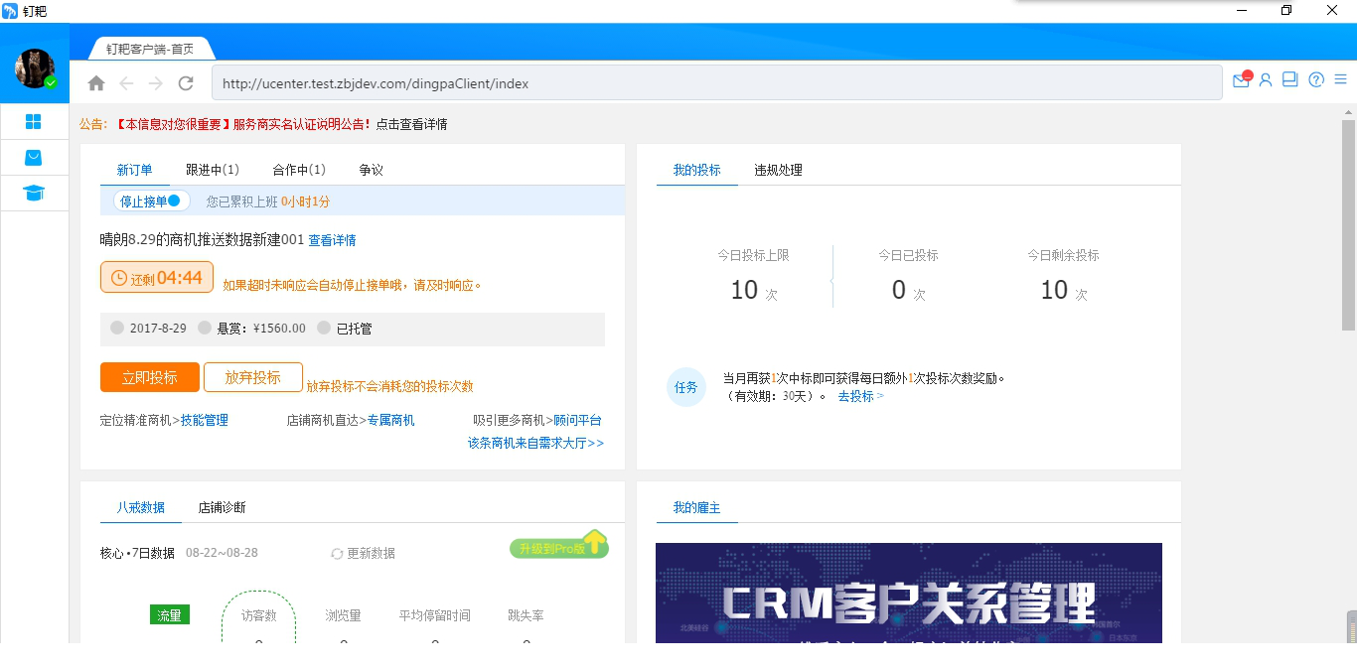
Task: Open the 专属商机 link
Action: [391, 420]
